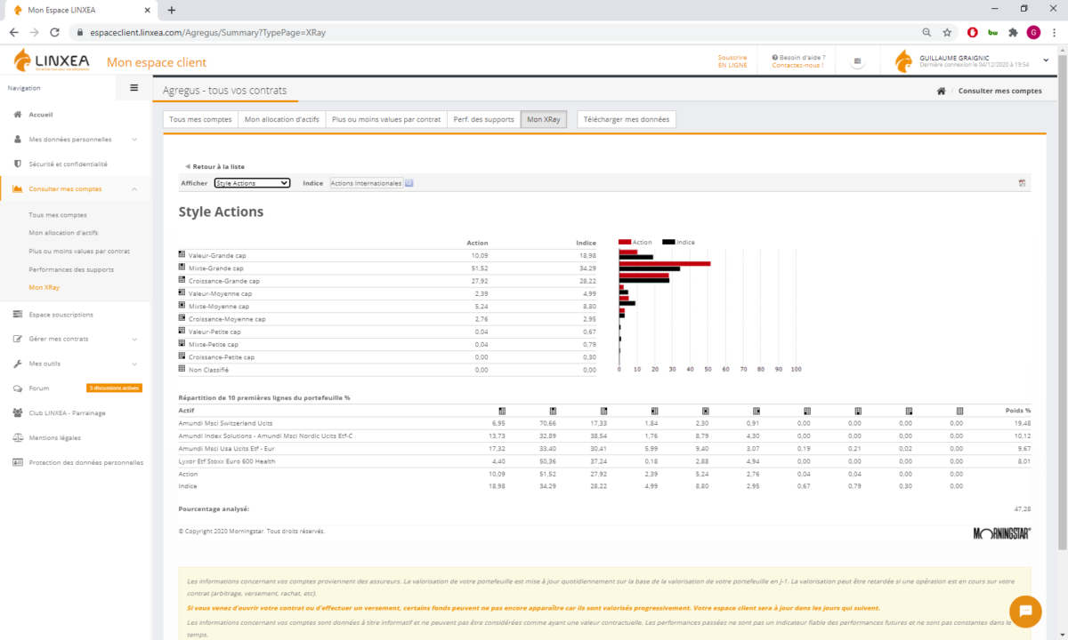This screenshot has height=640, width=1068.
Task: Select the Mon XRay tab
Action: click(x=544, y=119)
